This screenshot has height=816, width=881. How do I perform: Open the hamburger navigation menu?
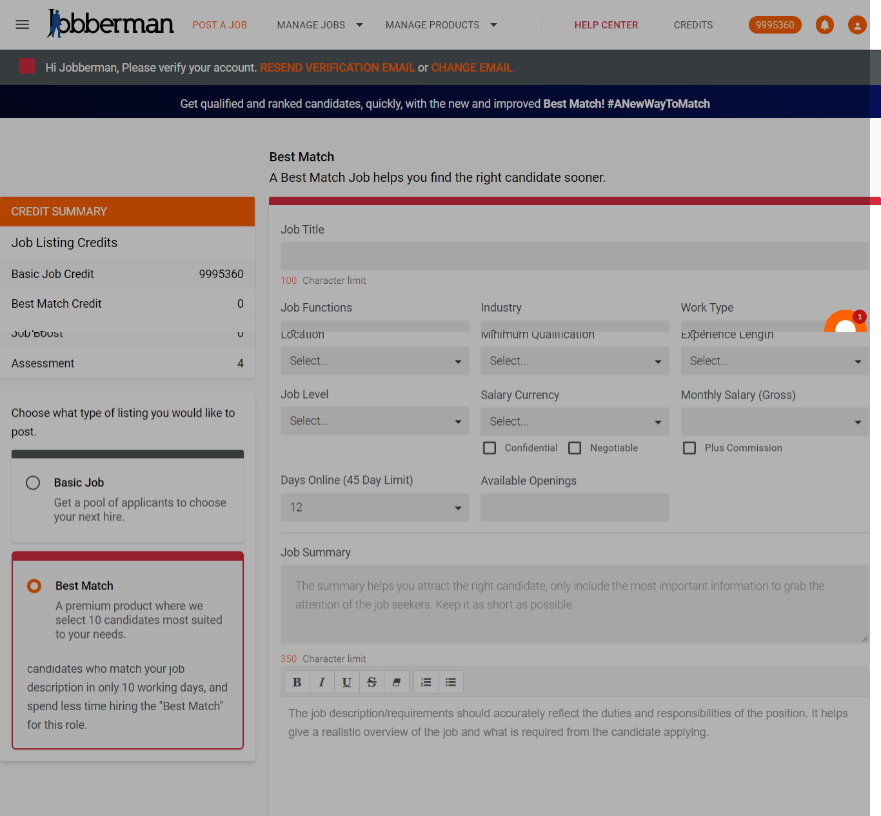23,25
